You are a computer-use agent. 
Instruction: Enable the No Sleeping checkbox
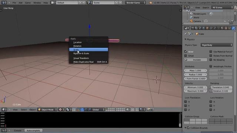pos(211,60)
